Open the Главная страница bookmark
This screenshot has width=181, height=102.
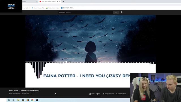52,8
